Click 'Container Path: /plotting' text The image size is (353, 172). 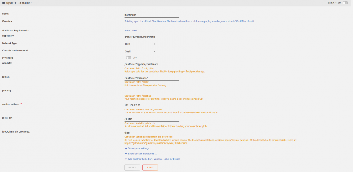coord(138,96)
